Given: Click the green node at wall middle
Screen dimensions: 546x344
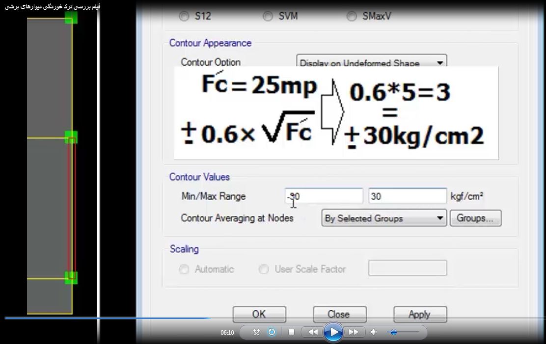Looking at the screenshot, I should (x=71, y=137).
